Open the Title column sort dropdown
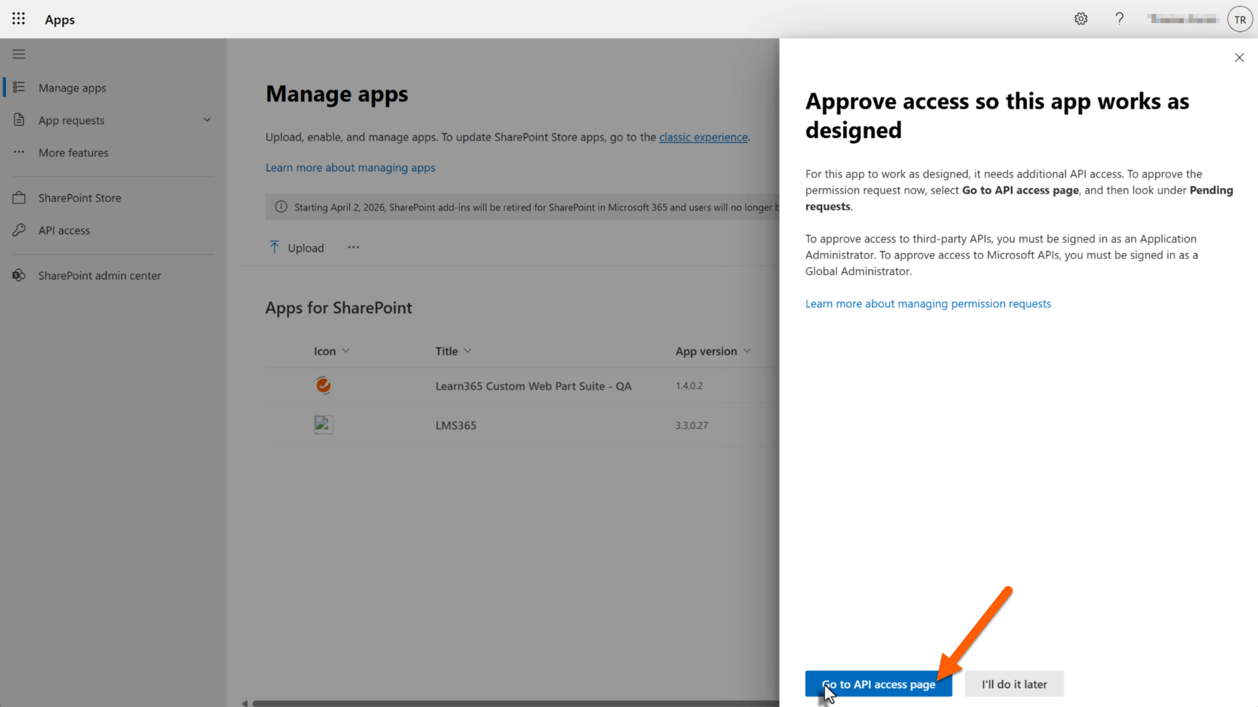This screenshot has width=1258, height=707. pyautogui.click(x=467, y=351)
